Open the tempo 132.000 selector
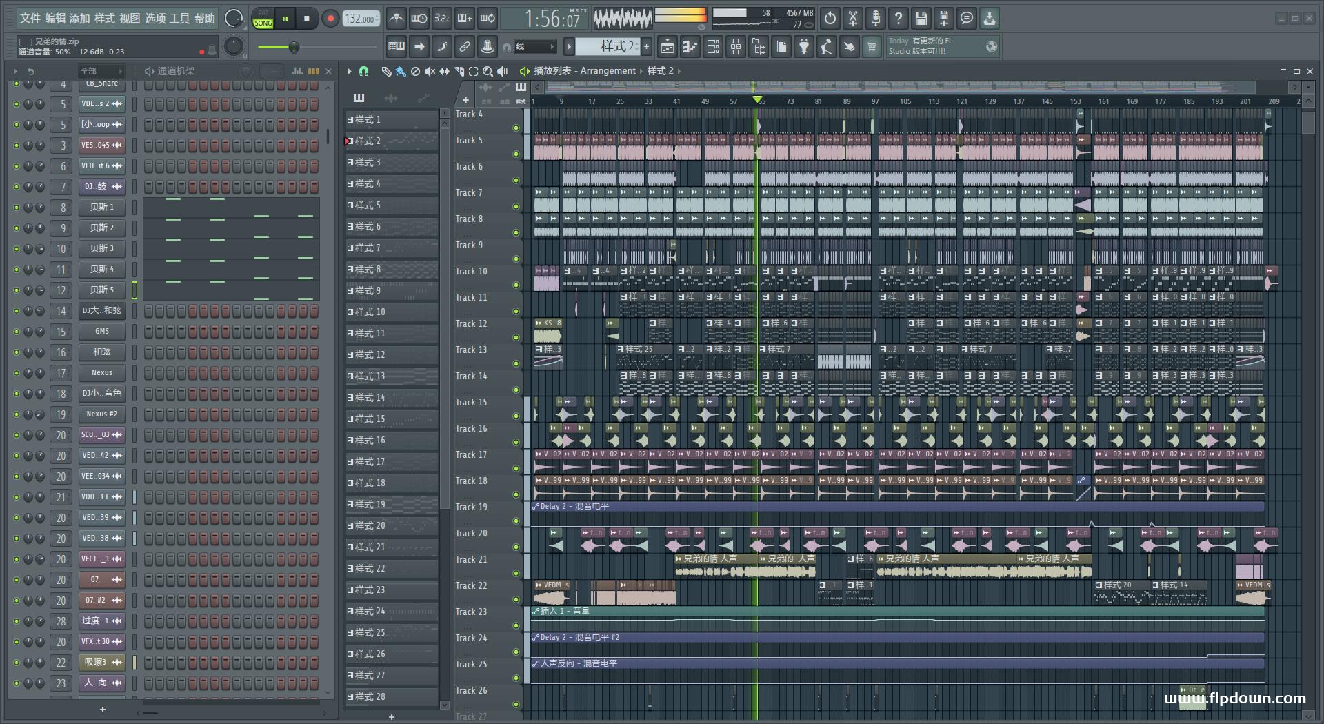Viewport: 1324px width, 724px height. point(361,19)
